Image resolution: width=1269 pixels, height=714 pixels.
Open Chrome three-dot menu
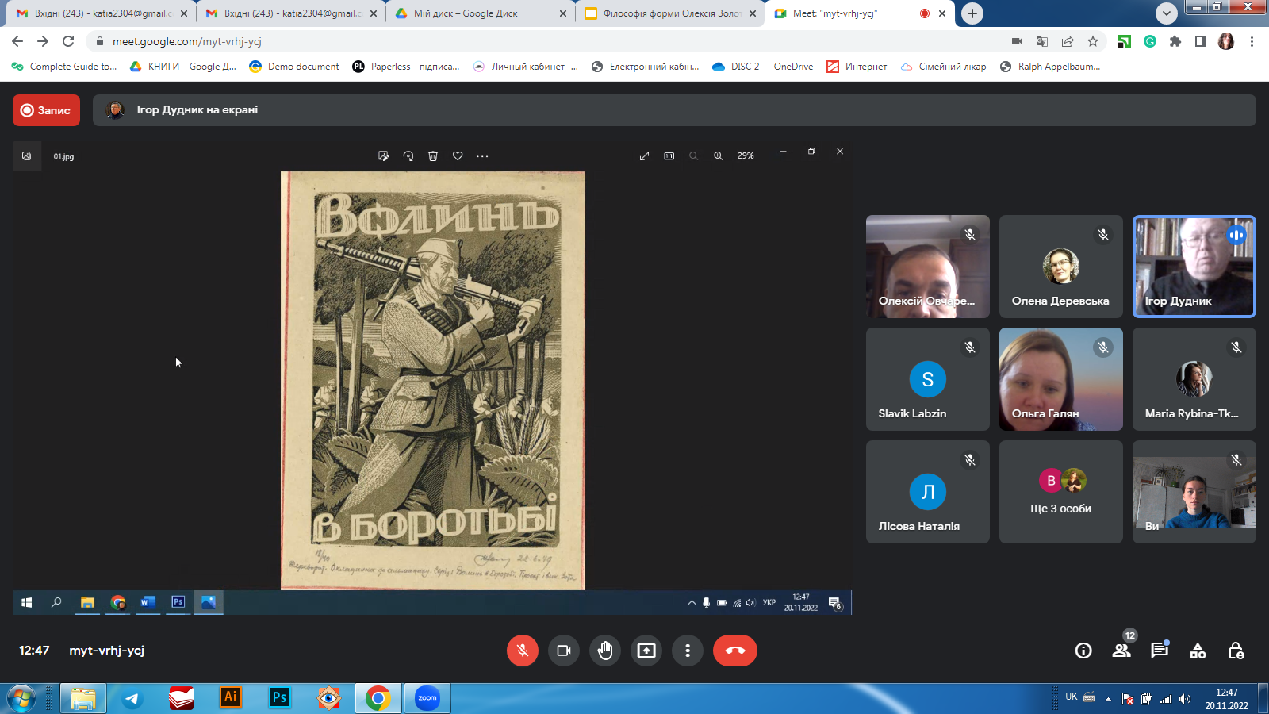pyautogui.click(x=1252, y=41)
